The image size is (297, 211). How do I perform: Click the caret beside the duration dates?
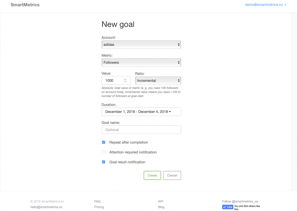[x=170, y=112]
